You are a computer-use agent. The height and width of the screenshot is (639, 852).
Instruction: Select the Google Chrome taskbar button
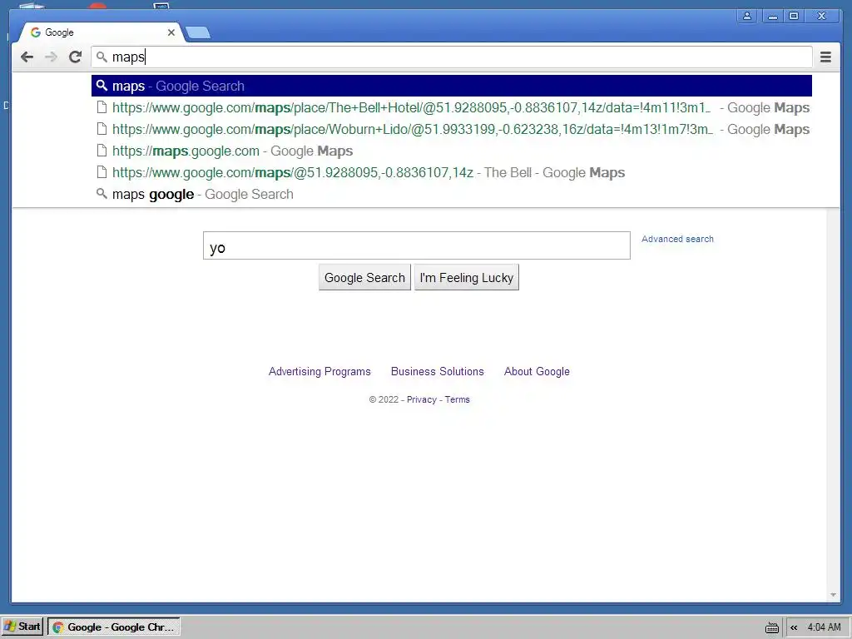pyautogui.click(x=114, y=627)
